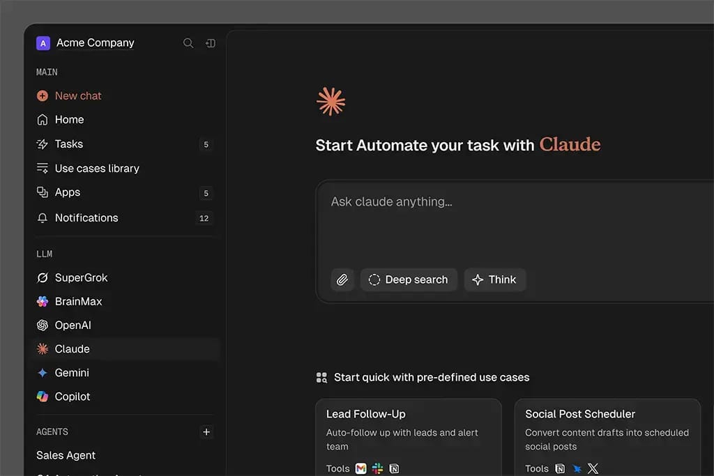Click 'Start Automate your task with Claude' headline
714x476 pixels.
(458, 145)
